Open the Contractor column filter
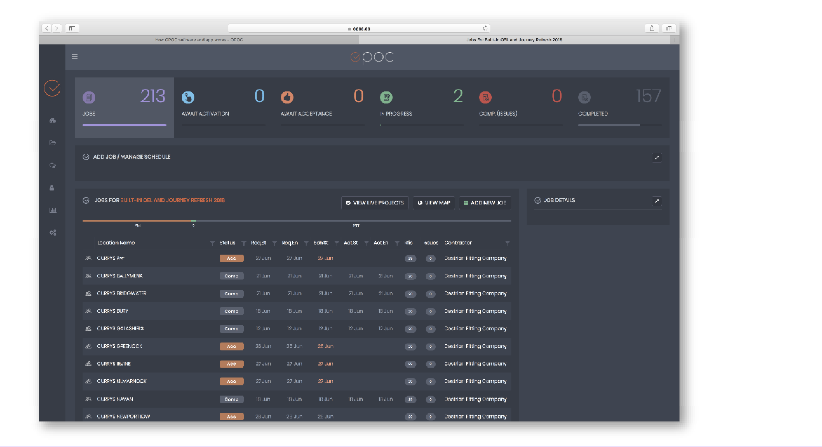This screenshot has height=447, width=822. [507, 244]
